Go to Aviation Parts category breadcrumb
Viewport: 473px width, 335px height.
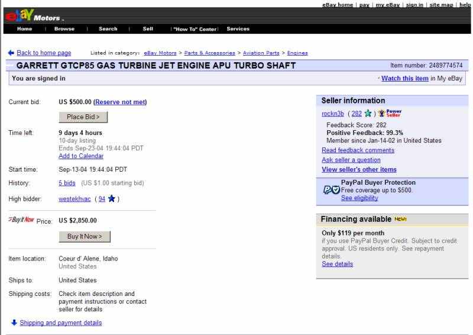(x=261, y=53)
